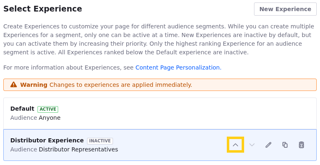Click the Audience Anyone label
The image size is (320, 165).
tap(35, 118)
